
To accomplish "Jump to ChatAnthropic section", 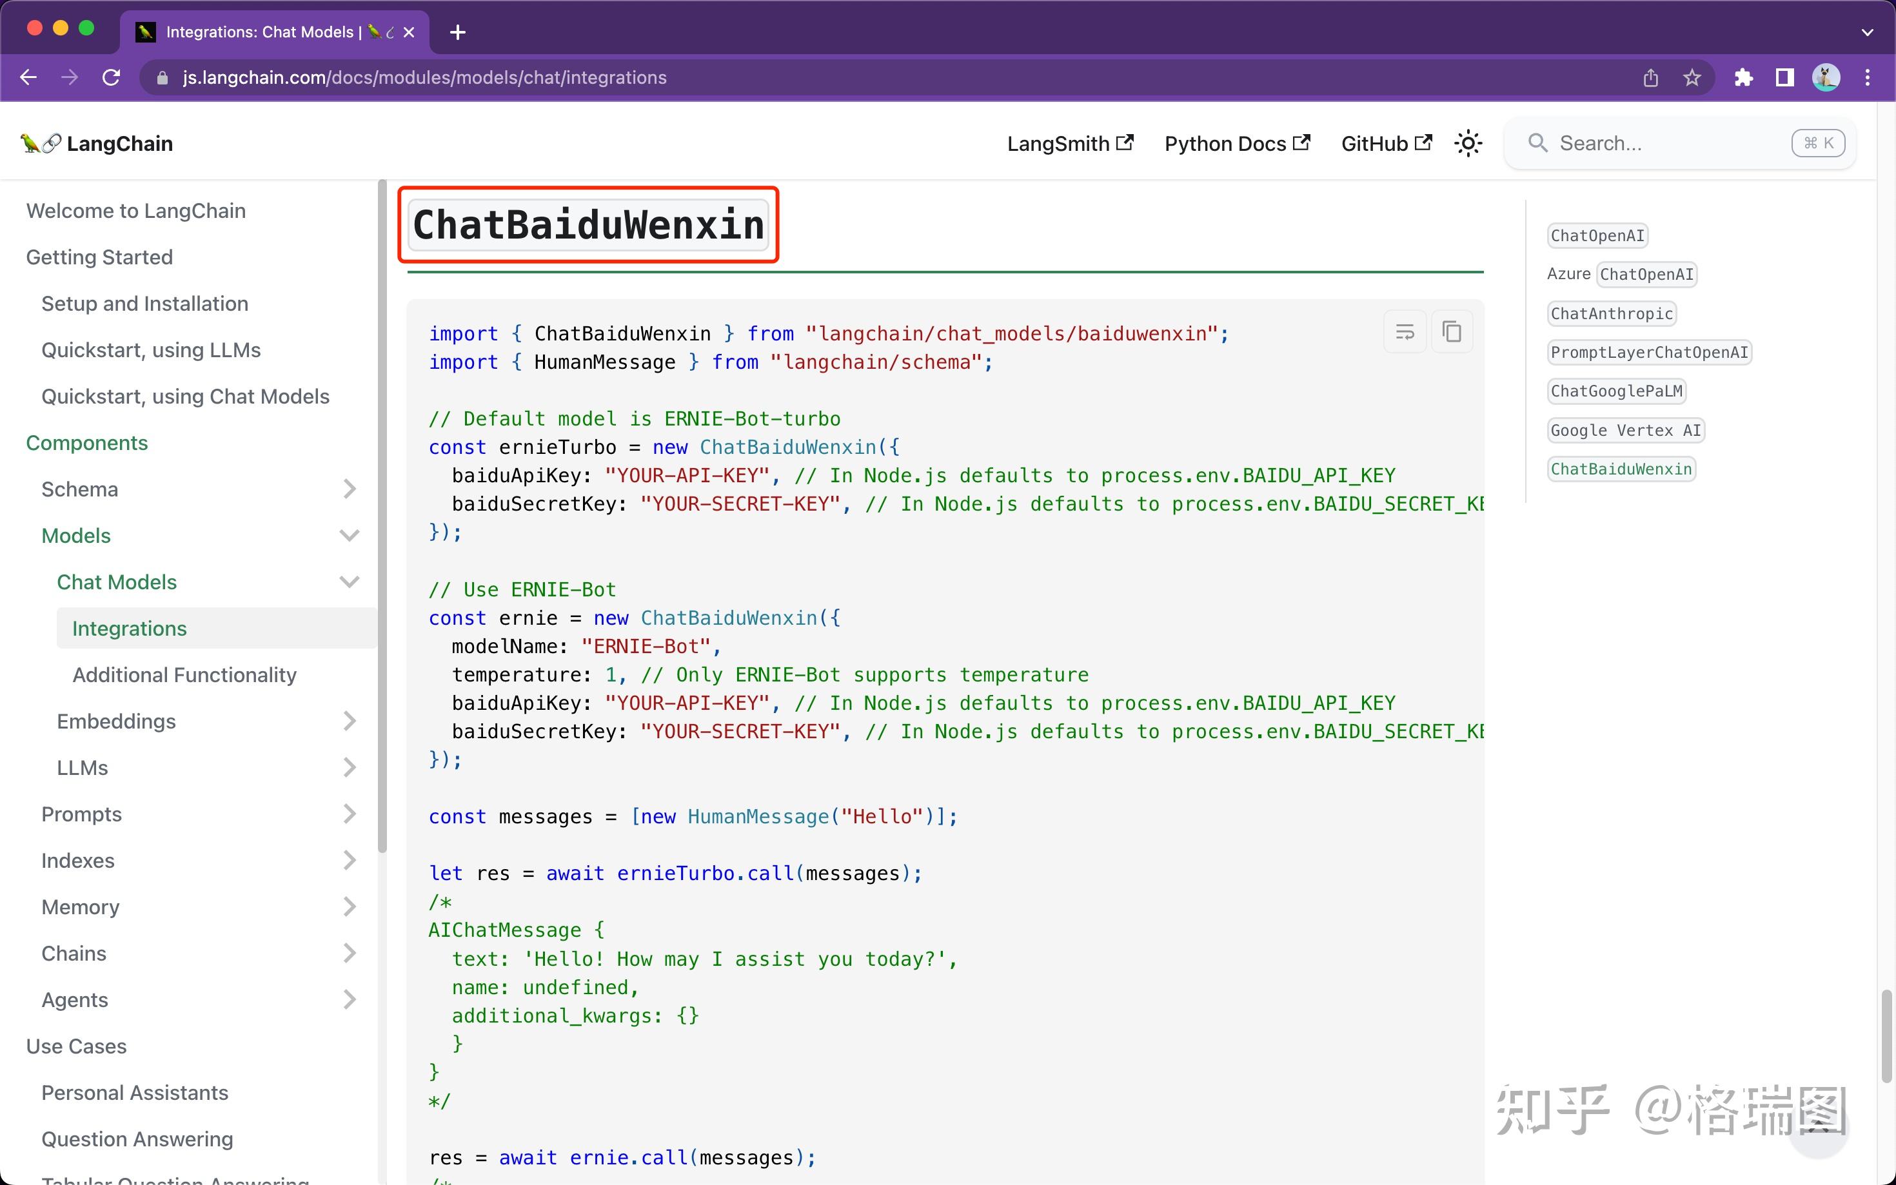I will pos(1612,313).
